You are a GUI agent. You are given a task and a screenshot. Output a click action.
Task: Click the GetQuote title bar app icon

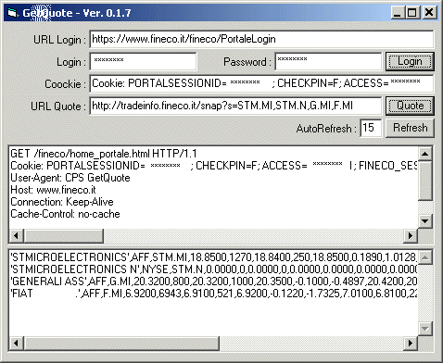tap(12, 13)
